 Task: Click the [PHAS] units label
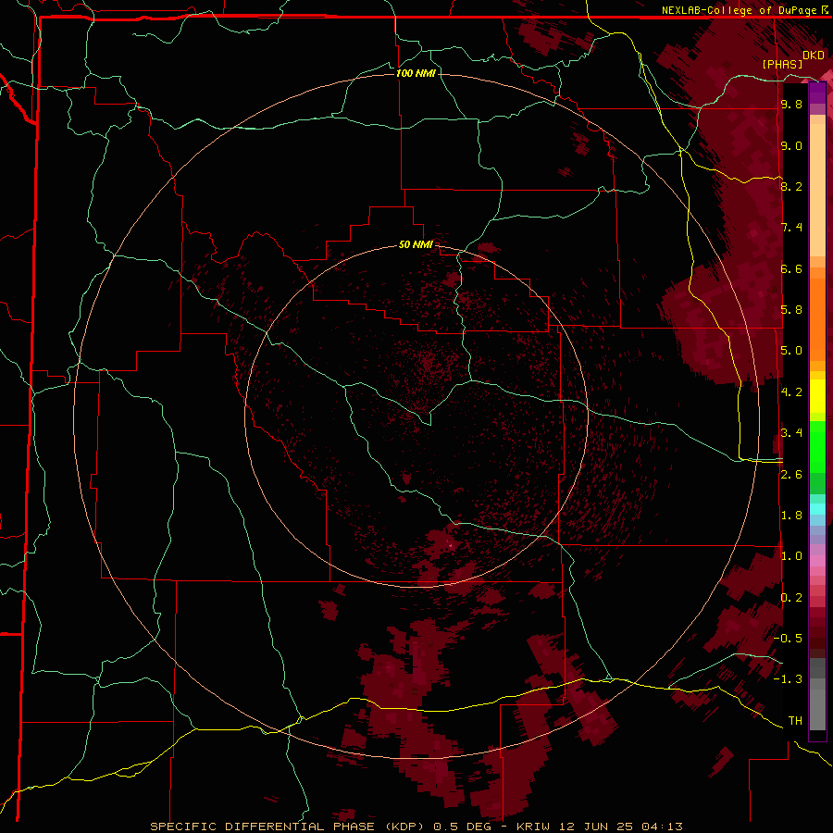(x=782, y=65)
